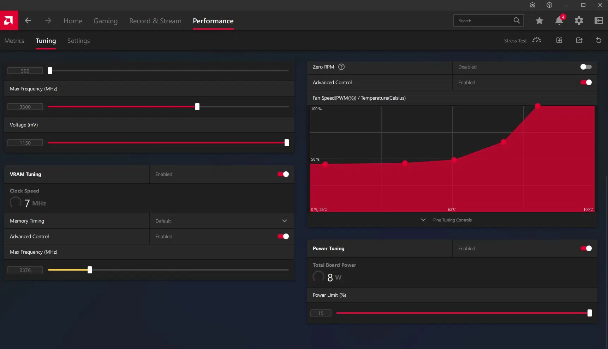The height and width of the screenshot is (349, 608).
Task: Click the min frequency slider handle
Action: pyautogui.click(x=50, y=71)
